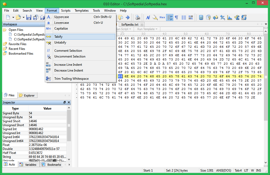
Task: Click the Inspector scrollbar down arrow
Action: pos(69,159)
